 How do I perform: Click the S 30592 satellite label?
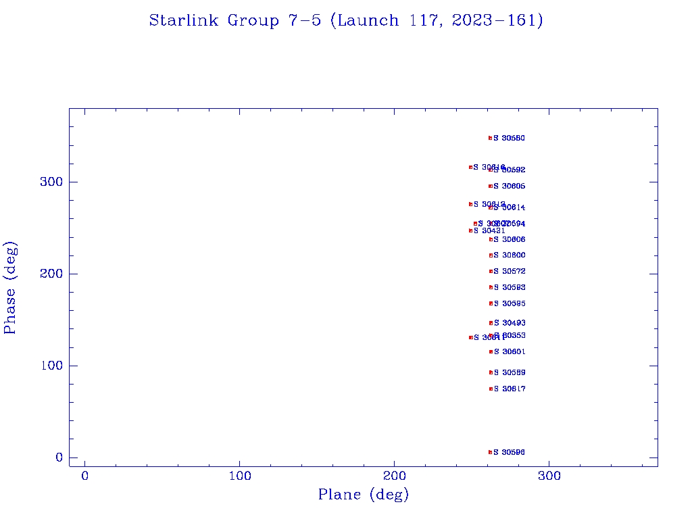tap(510, 170)
